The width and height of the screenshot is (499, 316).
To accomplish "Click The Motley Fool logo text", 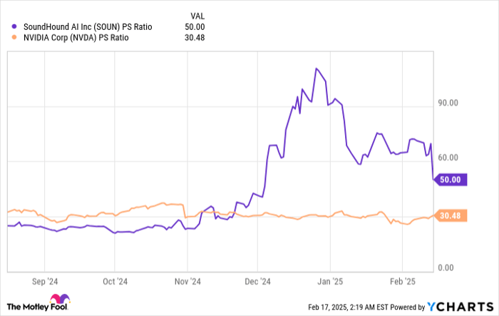I will coord(37,307).
